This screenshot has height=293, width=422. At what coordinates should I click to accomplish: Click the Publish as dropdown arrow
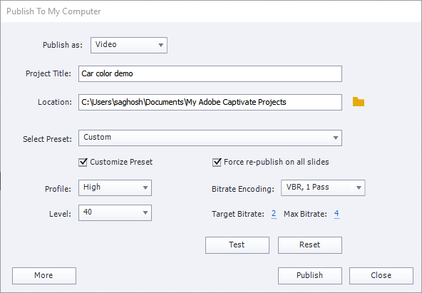(x=161, y=45)
